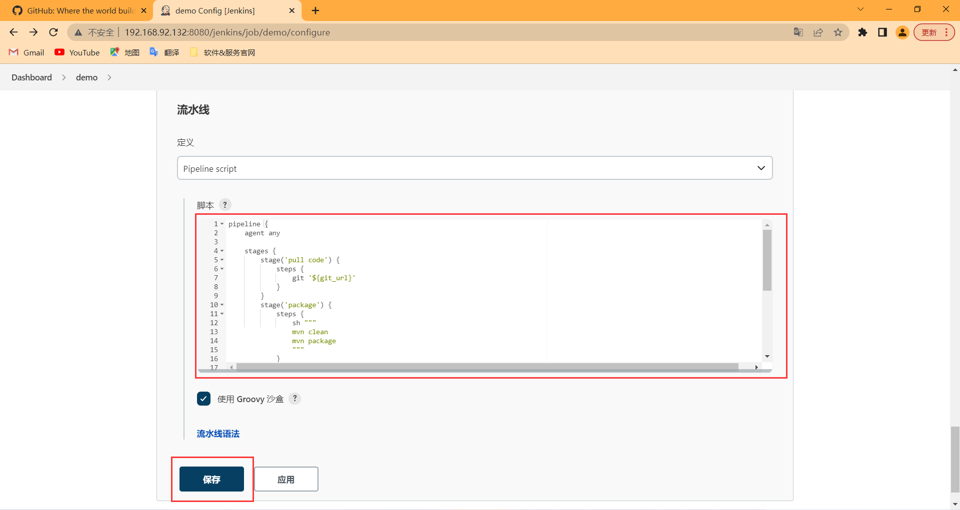Viewport: 960px width, 510px height.
Task: Open a new browser tab
Action: click(x=315, y=10)
